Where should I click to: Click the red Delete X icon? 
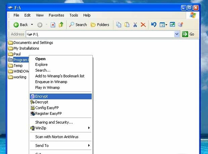coord(143,25)
